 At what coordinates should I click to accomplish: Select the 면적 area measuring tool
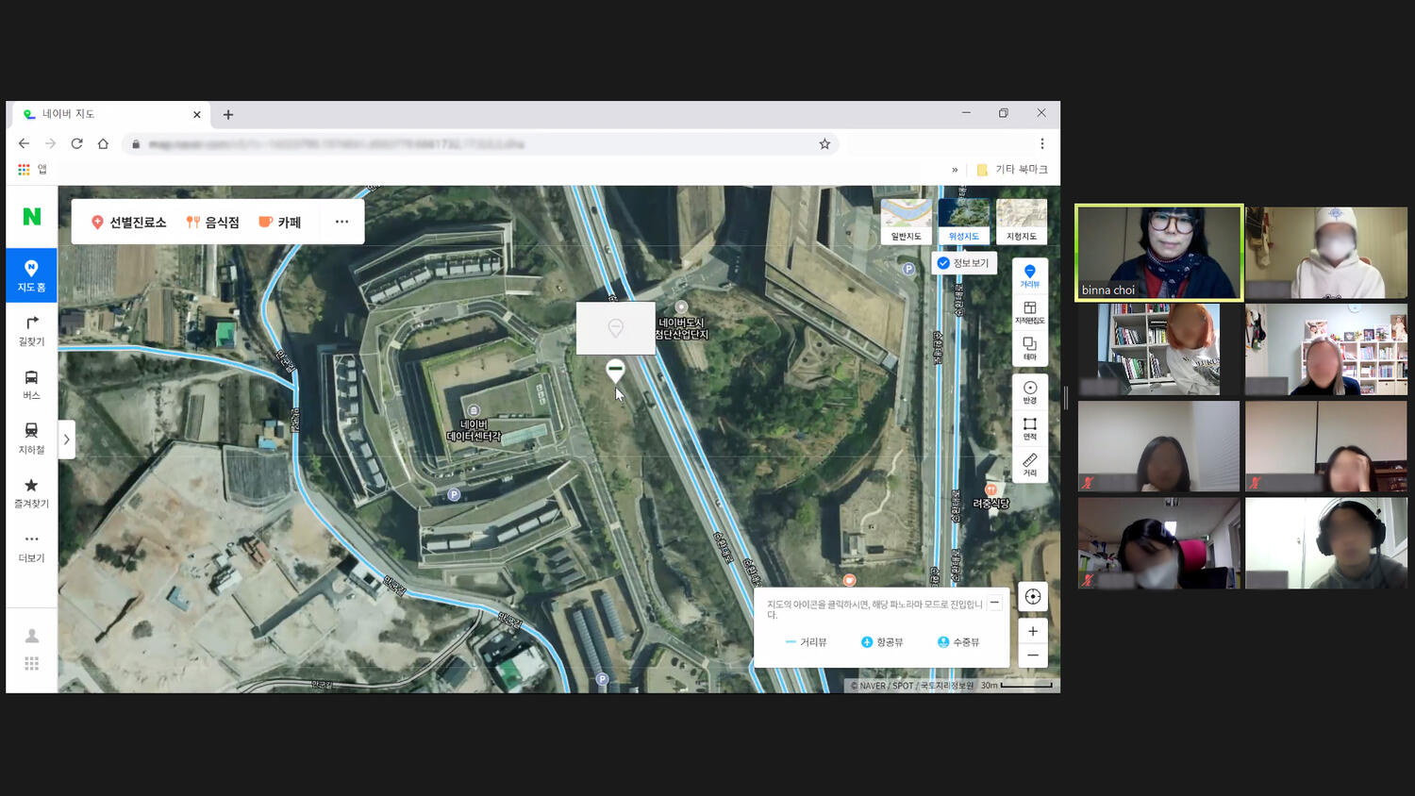point(1030,429)
